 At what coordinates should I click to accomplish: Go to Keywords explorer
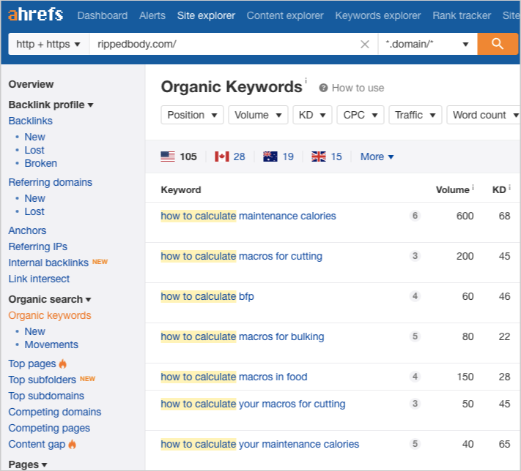(x=378, y=15)
